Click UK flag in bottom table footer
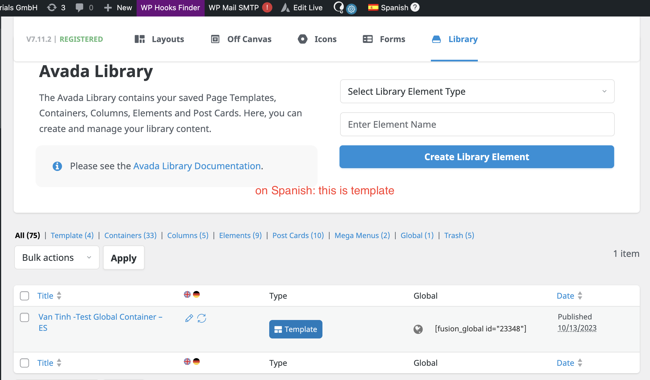This screenshot has width=650, height=380. click(187, 362)
